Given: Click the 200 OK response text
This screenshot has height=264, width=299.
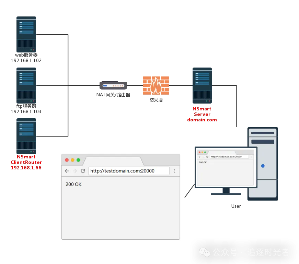Looking at the screenshot, I should (x=73, y=184).
